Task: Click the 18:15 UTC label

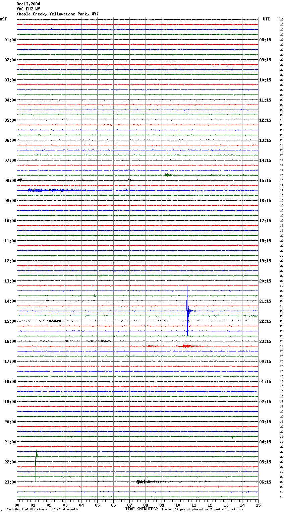Action: [265, 241]
